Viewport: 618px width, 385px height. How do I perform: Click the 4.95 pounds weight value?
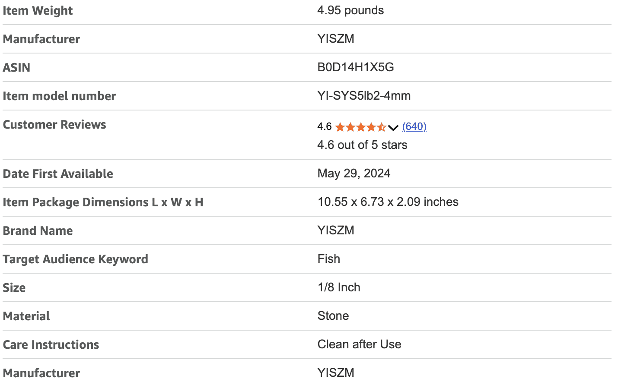tap(350, 10)
